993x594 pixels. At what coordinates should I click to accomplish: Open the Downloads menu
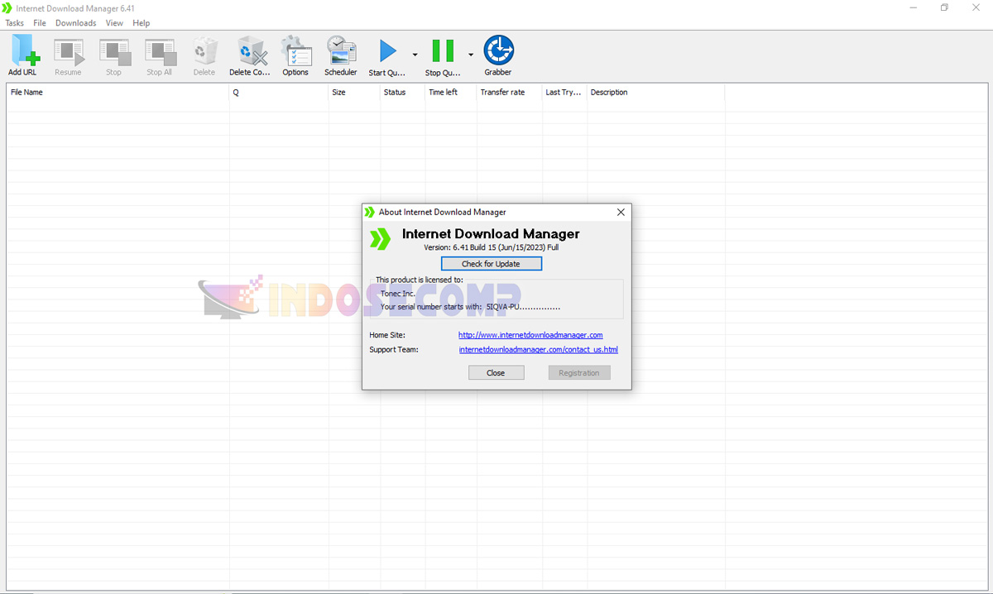pos(76,23)
